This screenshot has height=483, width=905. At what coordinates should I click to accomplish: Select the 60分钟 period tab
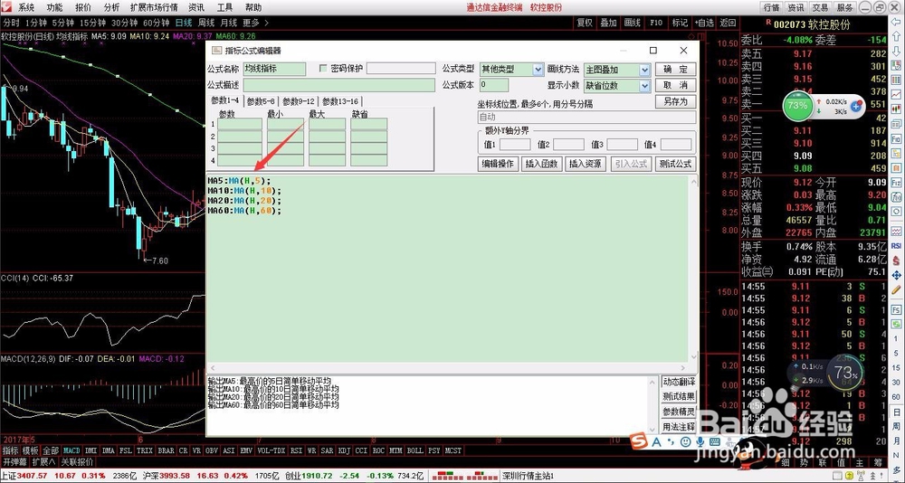(156, 24)
